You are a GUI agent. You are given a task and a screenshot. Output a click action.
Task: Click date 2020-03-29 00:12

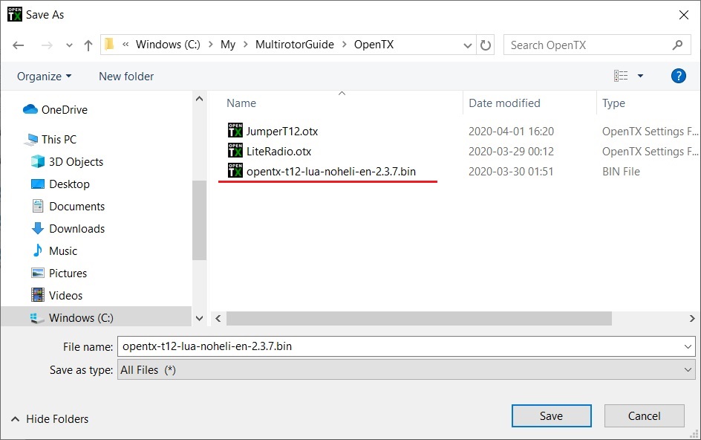click(511, 152)
